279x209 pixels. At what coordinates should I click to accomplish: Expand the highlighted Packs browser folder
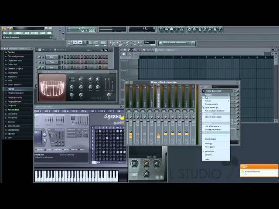point(10,89)
